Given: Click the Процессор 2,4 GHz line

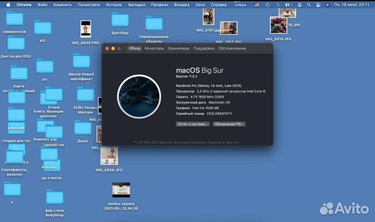Looking at the screenshot, I should [221, 91].
